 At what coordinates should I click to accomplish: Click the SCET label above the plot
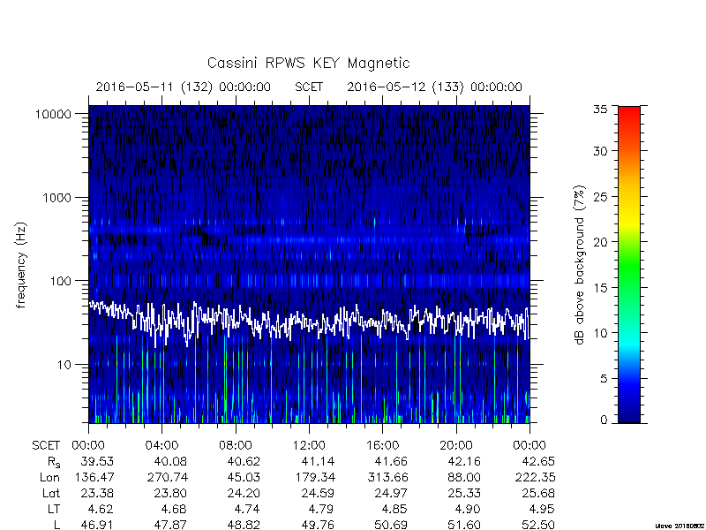309,87
